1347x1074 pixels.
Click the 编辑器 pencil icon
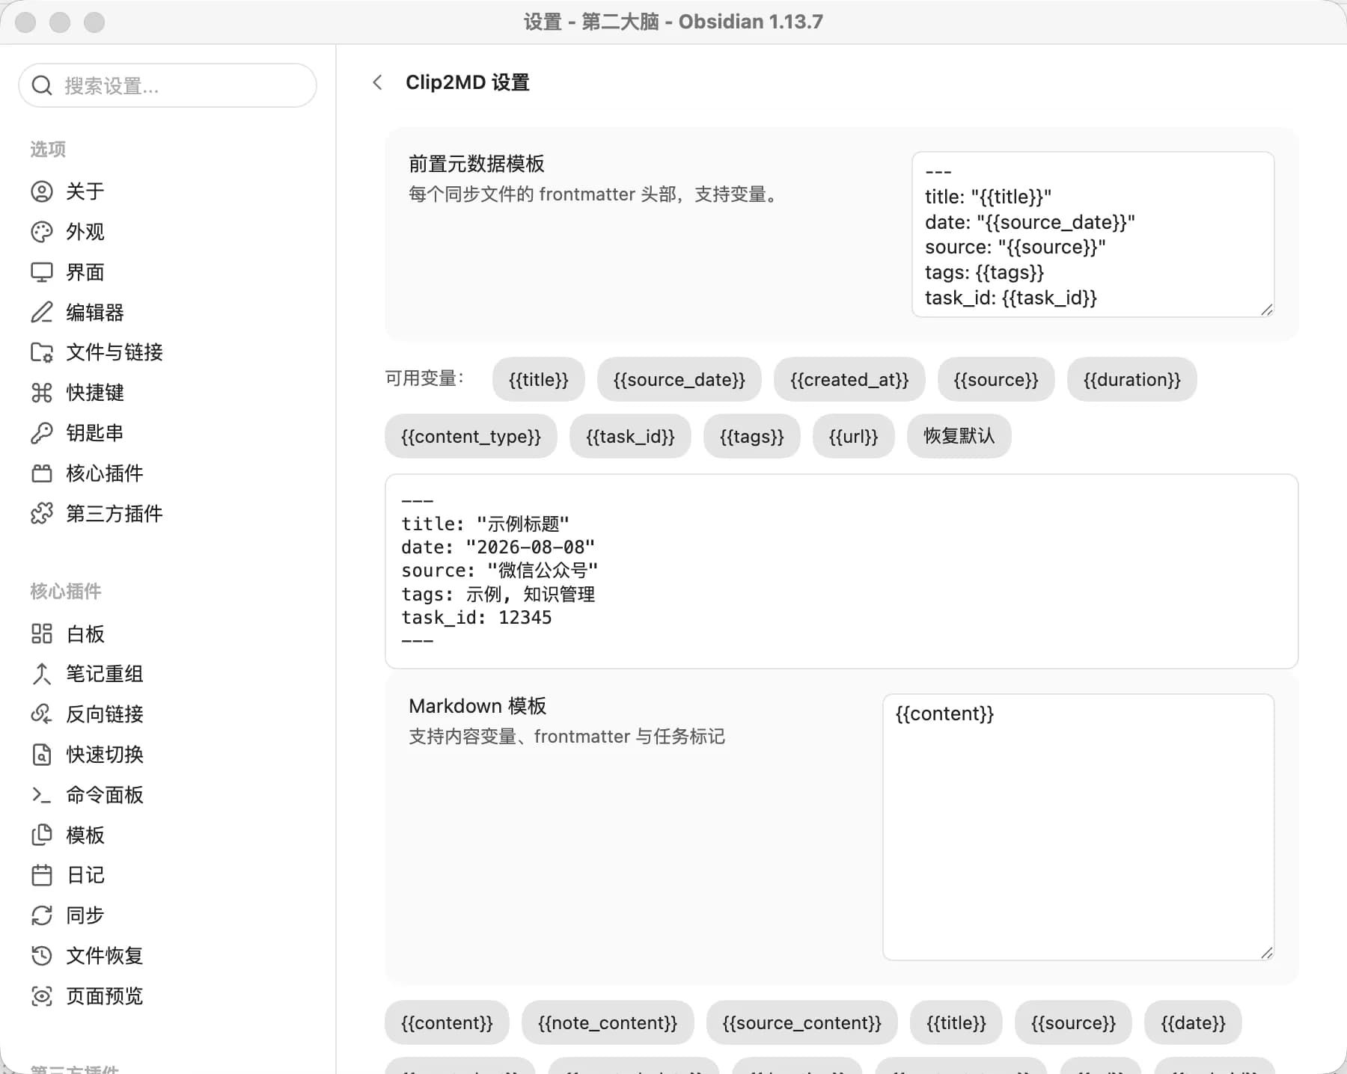42,312
